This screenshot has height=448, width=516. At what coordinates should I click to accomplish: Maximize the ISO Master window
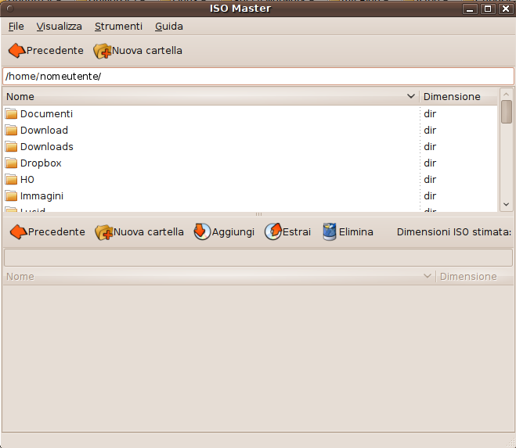(x=488, y=9)
